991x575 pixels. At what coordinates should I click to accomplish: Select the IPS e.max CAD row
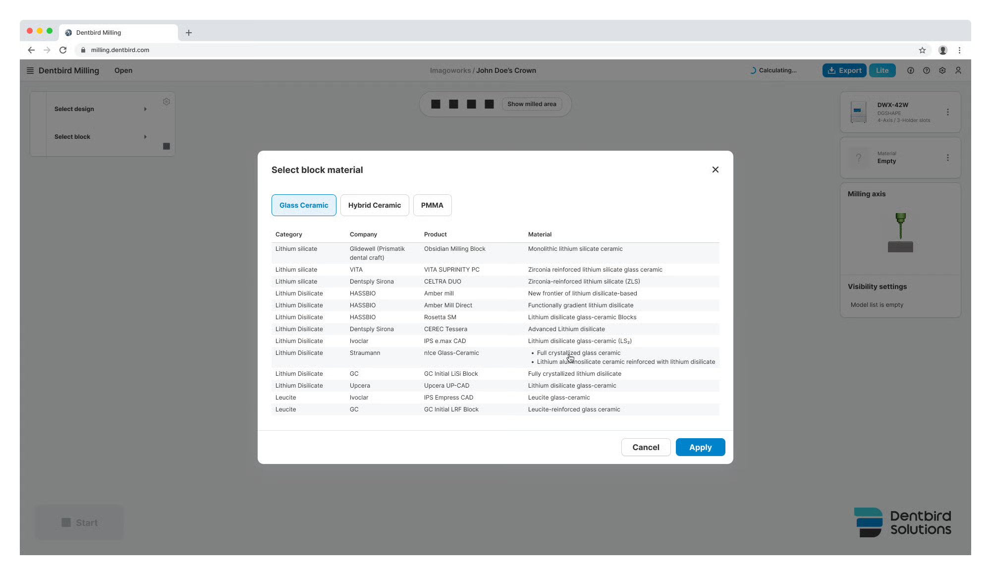tap(445, 341)
